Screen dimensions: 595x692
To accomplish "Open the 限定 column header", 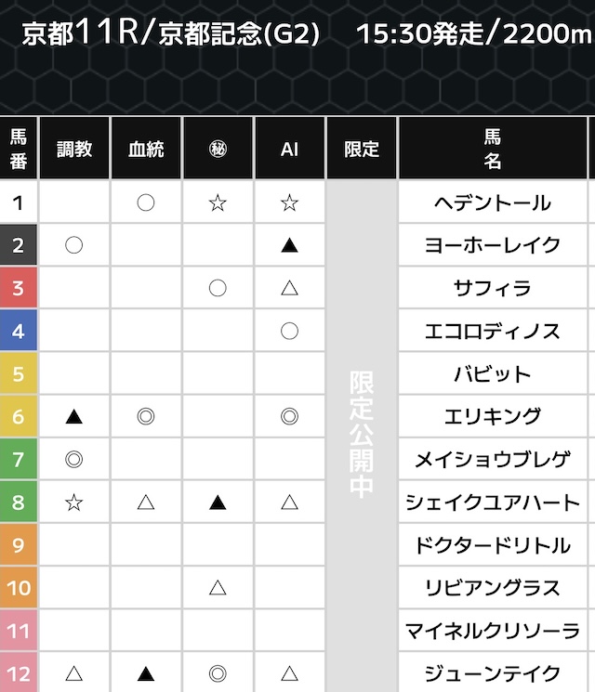I will click(362, 149).
